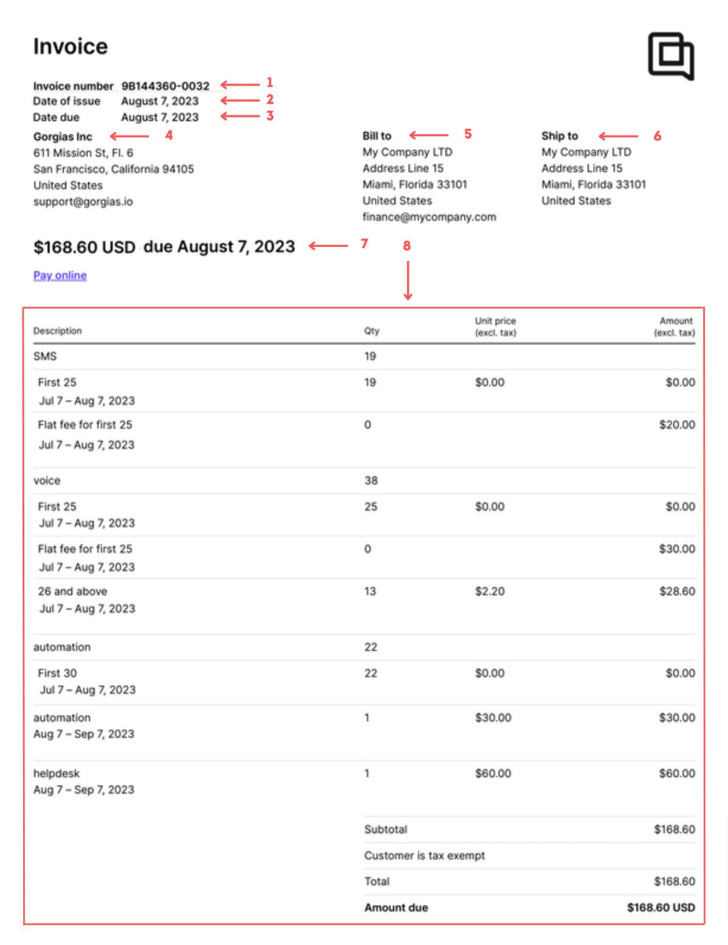Click the Unit price column header

496,327
